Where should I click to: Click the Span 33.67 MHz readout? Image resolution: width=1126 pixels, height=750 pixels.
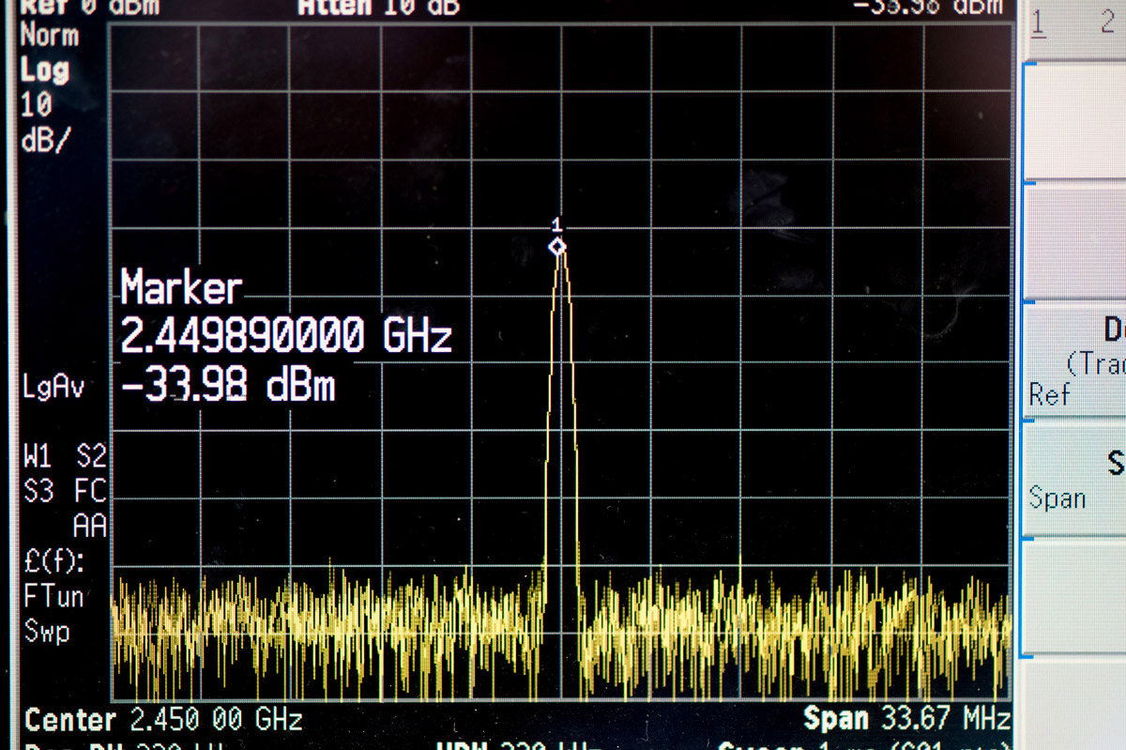coord(906,719)
